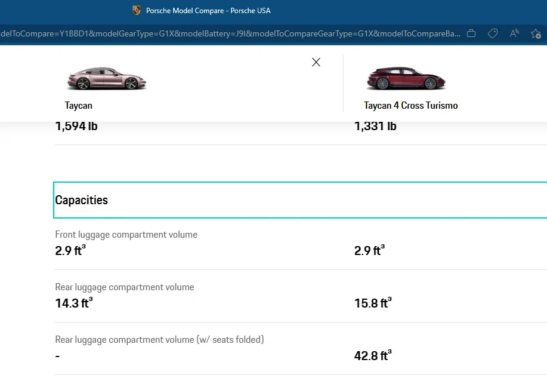Click the 'Rear luggage compartment volume' label above 14.3 ft³
547x381 pixels.
click(125, 287)
